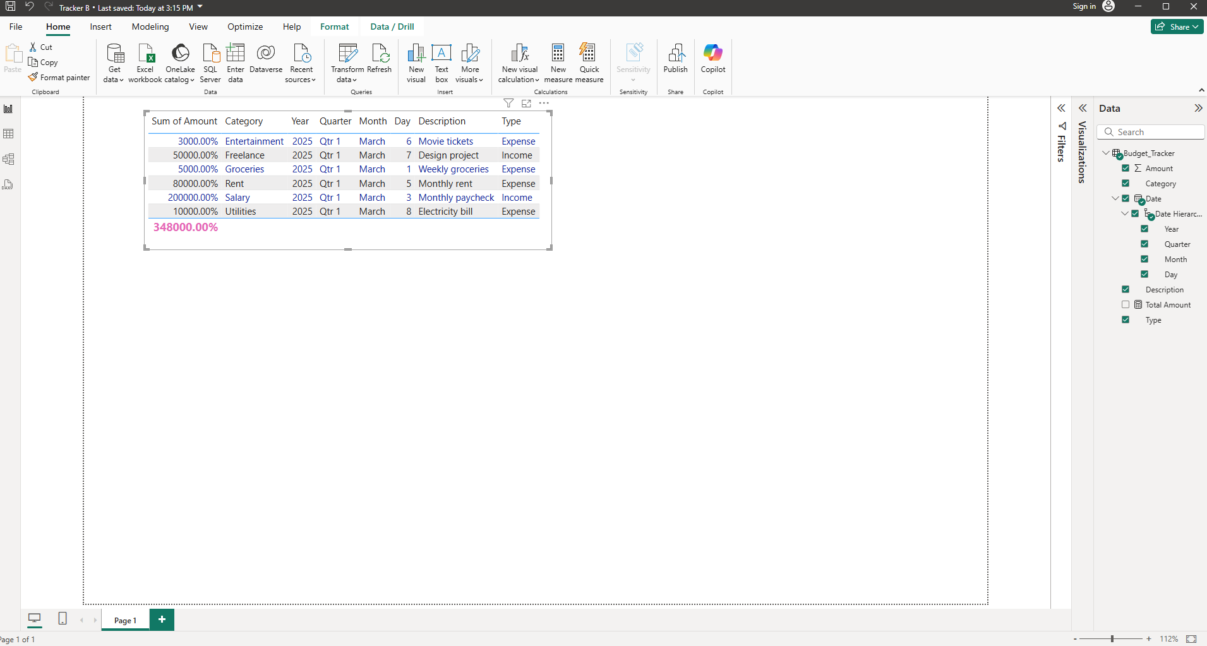Switch to Model view in left sidebar
The height and width of the screenshot is (646, 1207).
tap(9, 159)
